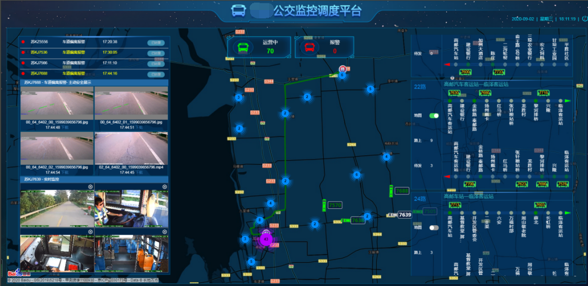Click bus 7603 on route 24 line
The height and width of the screenshot is (286, 588).
tap(540, 205)
